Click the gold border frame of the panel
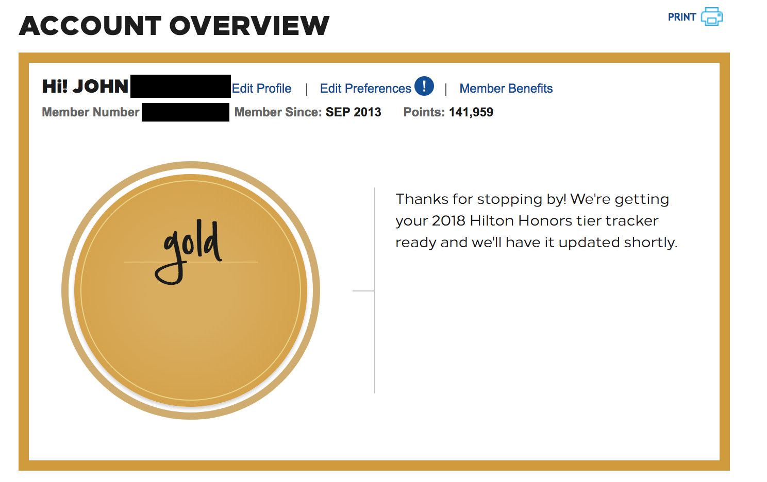This screenshot has width=767, height=482. point(374,58)
